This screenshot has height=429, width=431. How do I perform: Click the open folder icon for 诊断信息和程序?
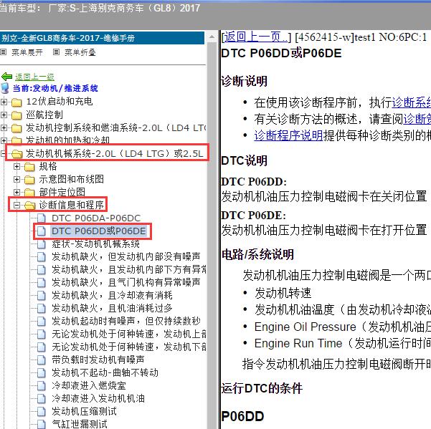pyautogui.click(x=29, y=206)
